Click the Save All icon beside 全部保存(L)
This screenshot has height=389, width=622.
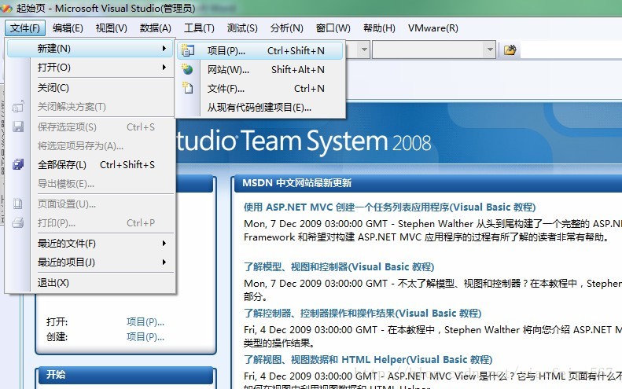pos(18,164)
